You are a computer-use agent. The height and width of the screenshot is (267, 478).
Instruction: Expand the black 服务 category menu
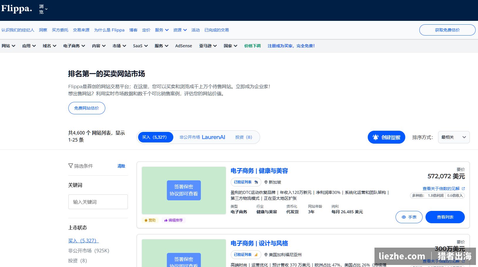(162, 46)
